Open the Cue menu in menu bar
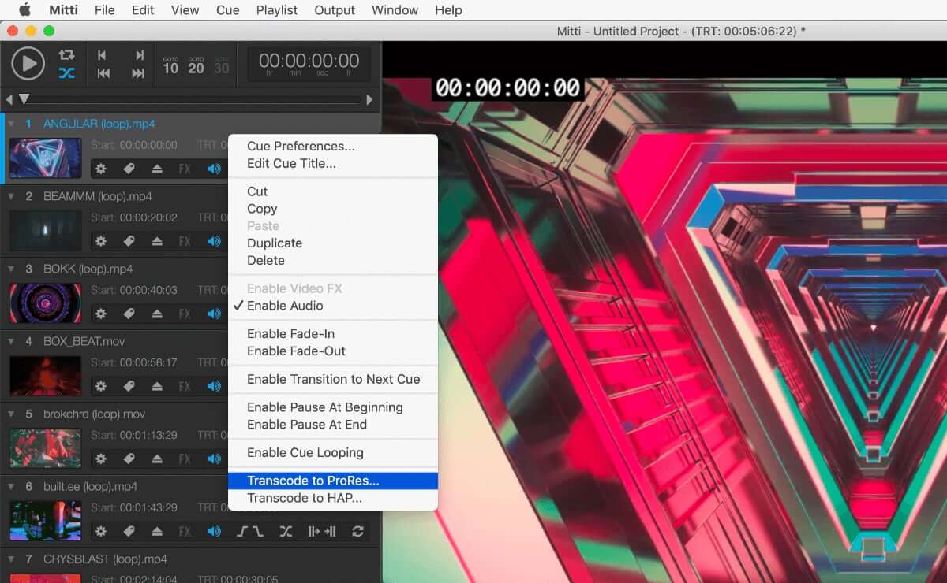This screenshot has height=583, width=947. [x=227, y=10]
